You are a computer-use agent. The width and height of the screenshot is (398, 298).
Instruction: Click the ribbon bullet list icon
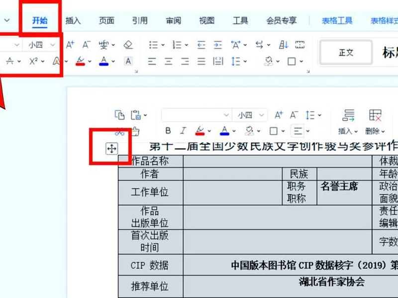[x=154, y=45]
